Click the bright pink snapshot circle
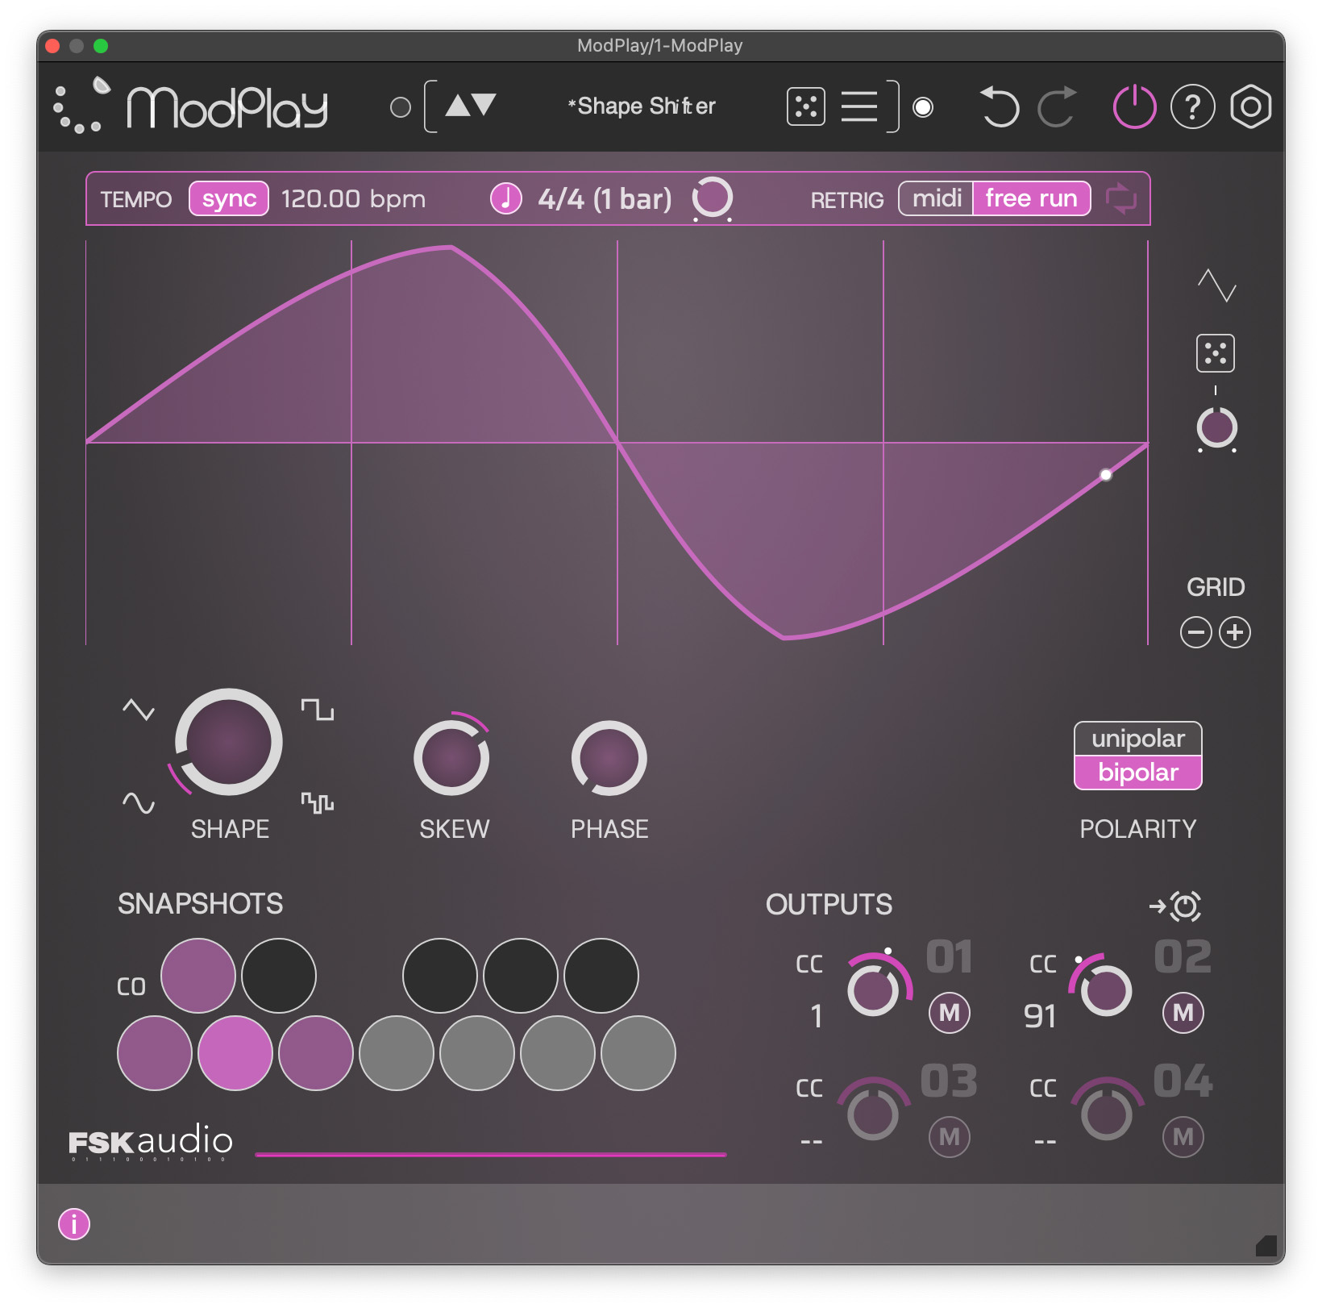This screenshot has width=1322, height=1308. tap(235, 1053)
